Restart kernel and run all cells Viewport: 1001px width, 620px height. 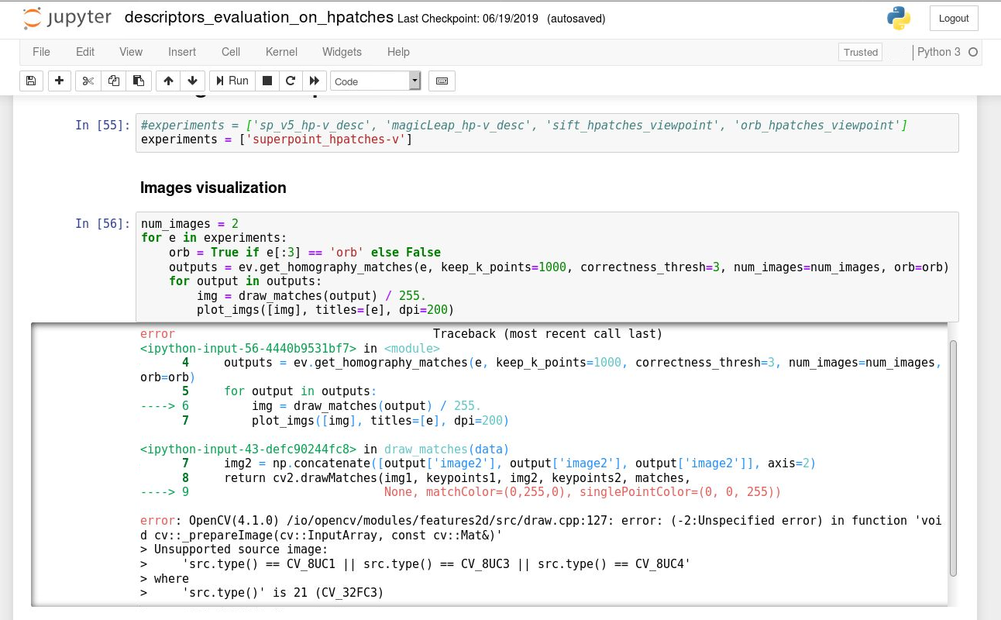coord(315,81)
